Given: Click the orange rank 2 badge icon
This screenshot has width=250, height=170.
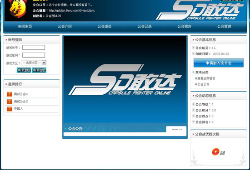Looking at the screenshot, I should coord(10,102).
